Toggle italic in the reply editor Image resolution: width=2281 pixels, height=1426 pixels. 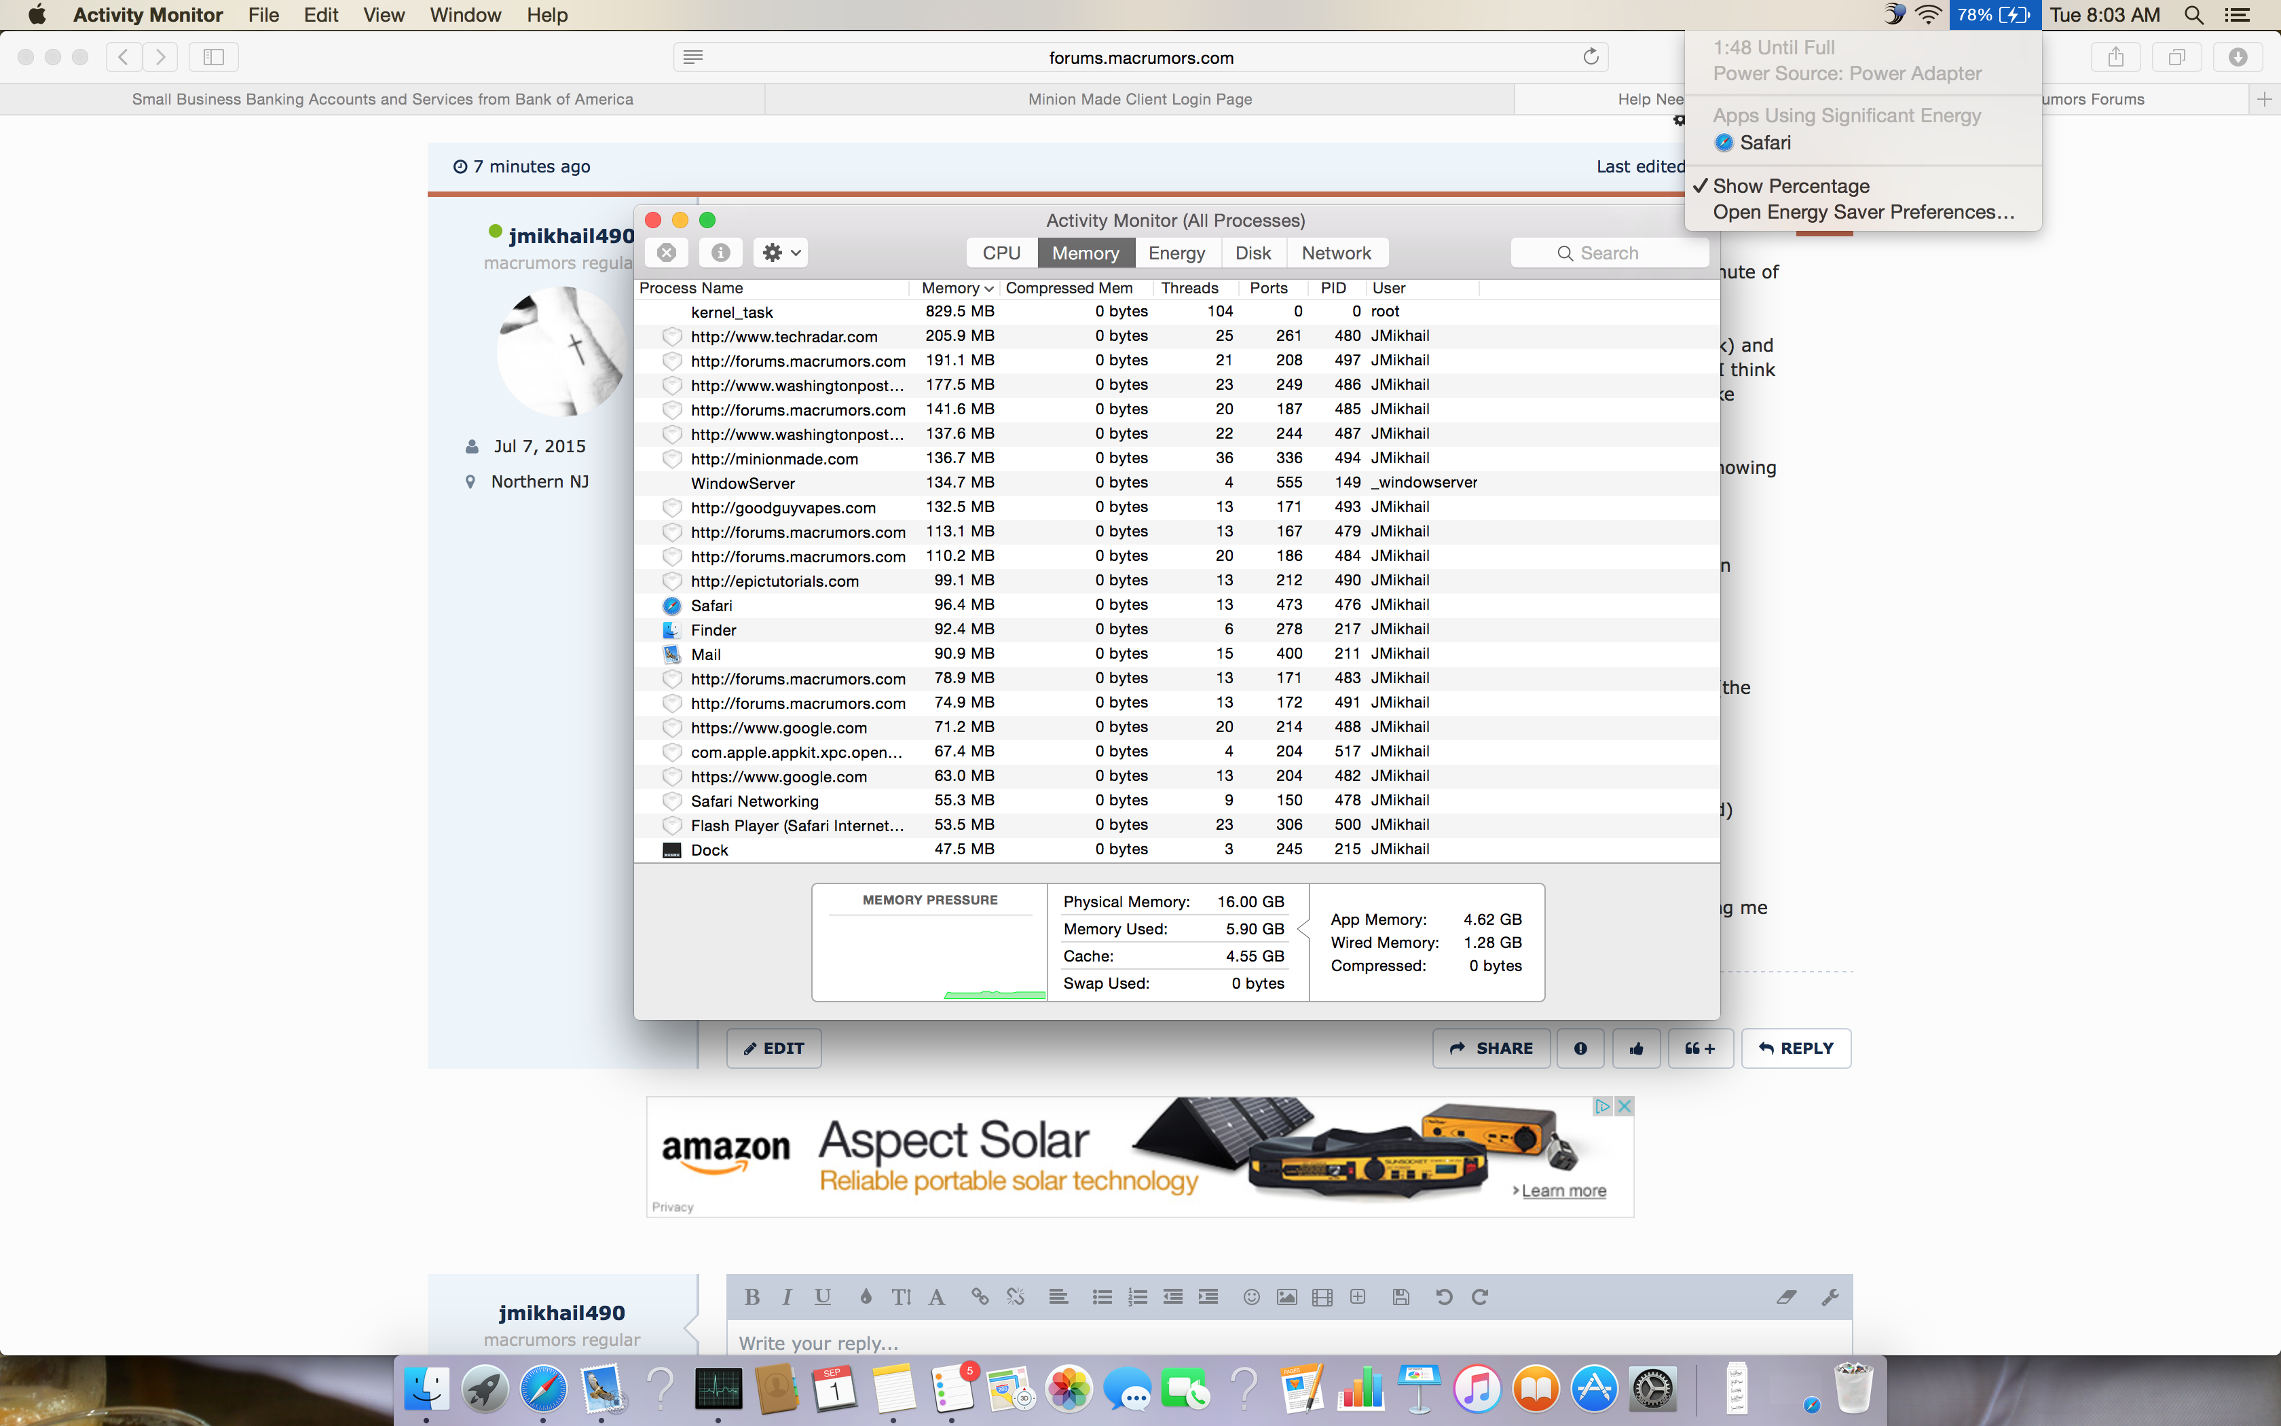click(x=787, y=1297)
